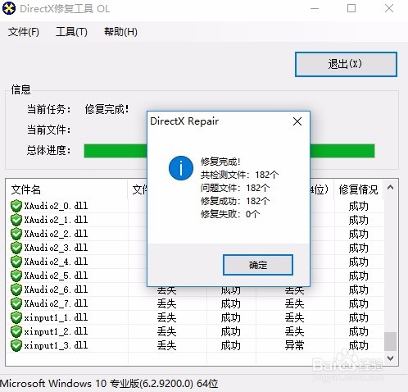Image resolution: width=408 pixels, height=392 pixels.
Task: Click the green shield icon beside XAudio2_4.dll
Action: [x=16, y=262]
